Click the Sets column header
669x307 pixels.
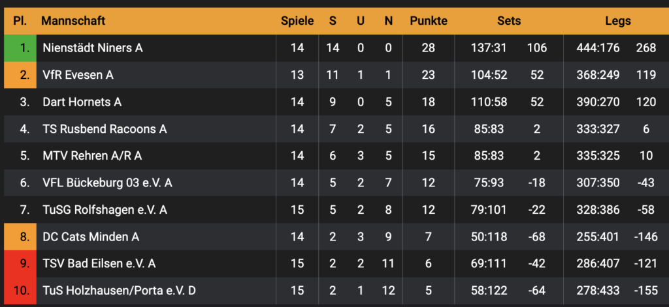coord(509,21)
